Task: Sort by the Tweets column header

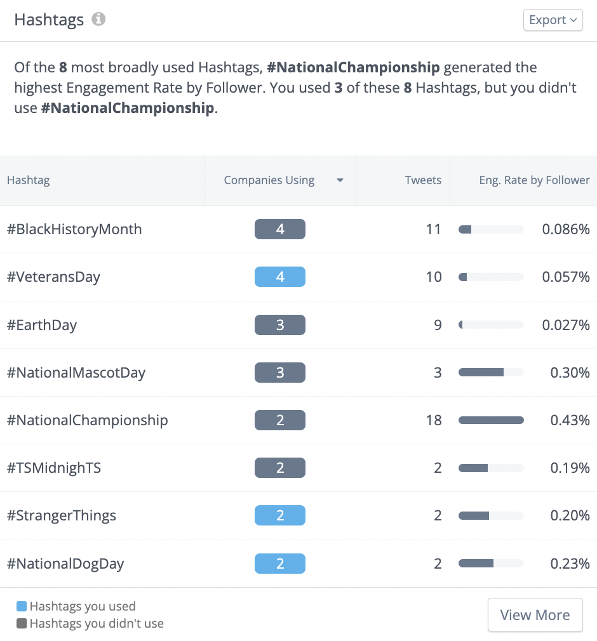Action: tap(423, 180)
